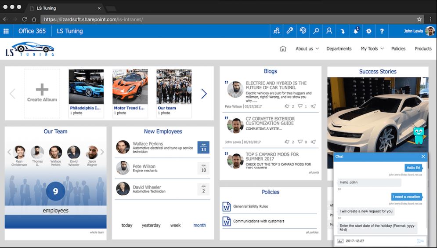Open the Policies navigation item
Screen dimensions: 437x248
click(x=398, y=48)
